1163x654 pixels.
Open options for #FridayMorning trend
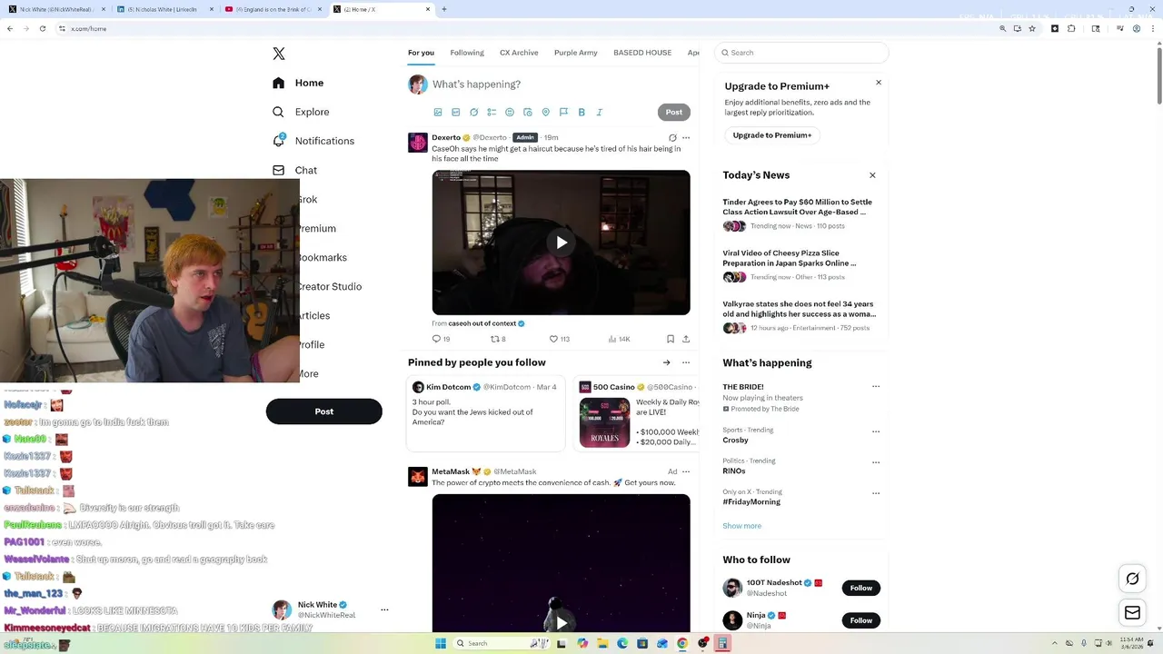pos(876,493)
